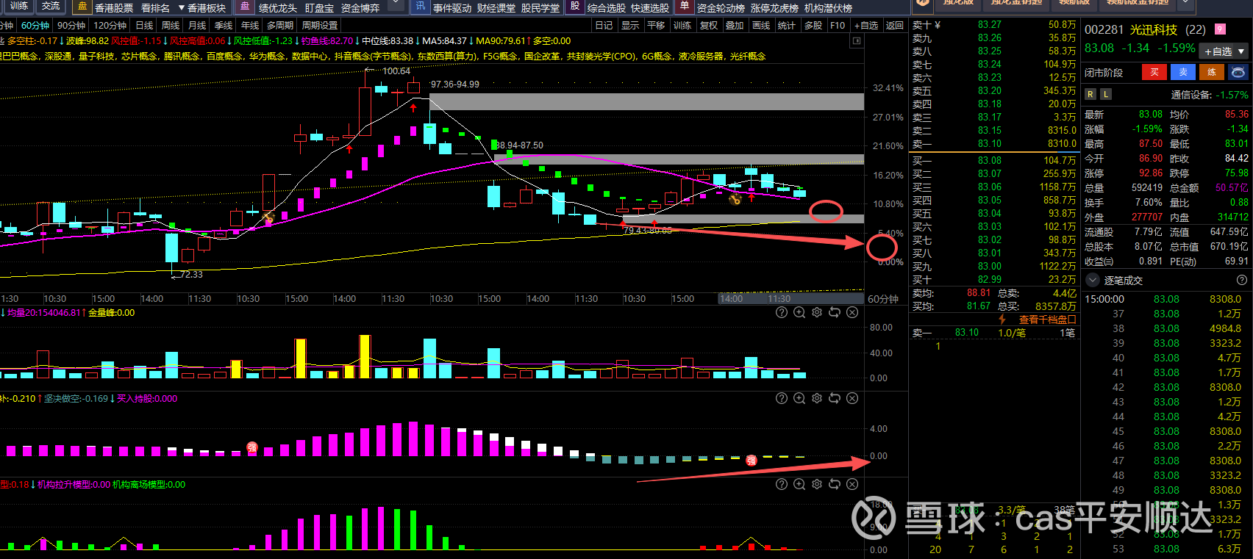Switch to 月线 monthly chart tab
The width and height of the screenshot is (1253, 559).
coord(197,25)
